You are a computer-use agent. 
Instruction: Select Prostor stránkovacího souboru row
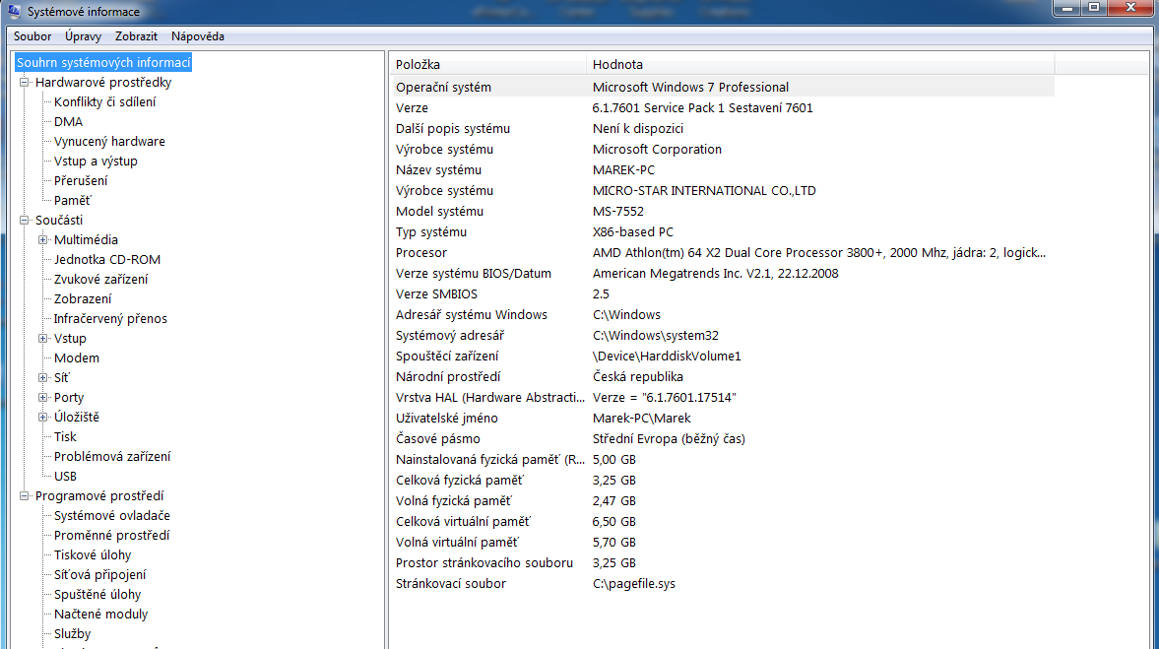click(723, 563)
